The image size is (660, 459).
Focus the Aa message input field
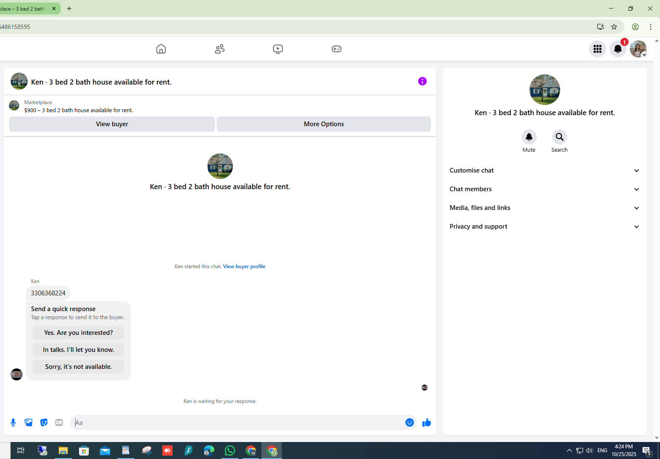[238, 422]
